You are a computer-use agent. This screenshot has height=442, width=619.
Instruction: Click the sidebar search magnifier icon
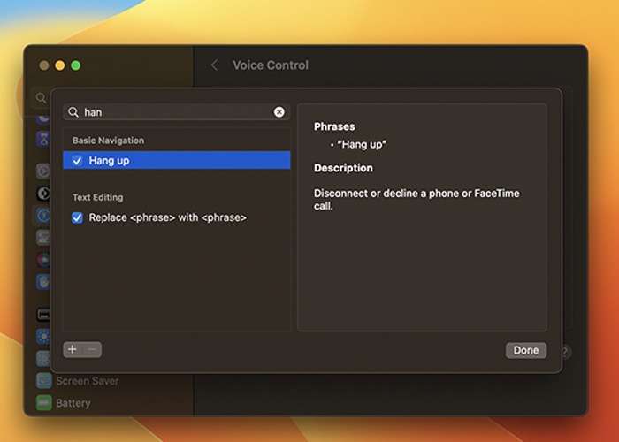(x=41, y=97)
